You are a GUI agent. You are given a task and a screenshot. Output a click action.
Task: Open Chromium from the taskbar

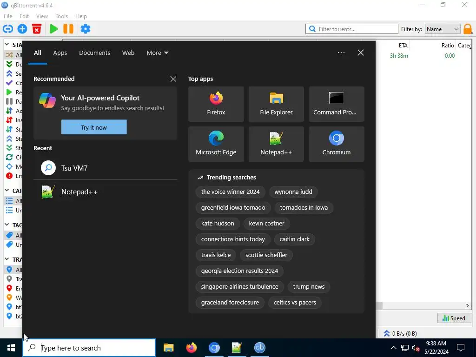tap(214, 348)
